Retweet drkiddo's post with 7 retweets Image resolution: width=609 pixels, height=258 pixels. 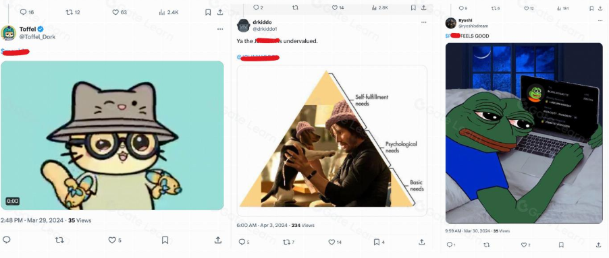288,242
